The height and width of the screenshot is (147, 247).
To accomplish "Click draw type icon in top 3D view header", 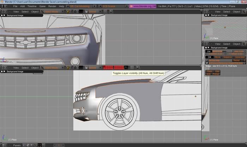I will point(68,12).
